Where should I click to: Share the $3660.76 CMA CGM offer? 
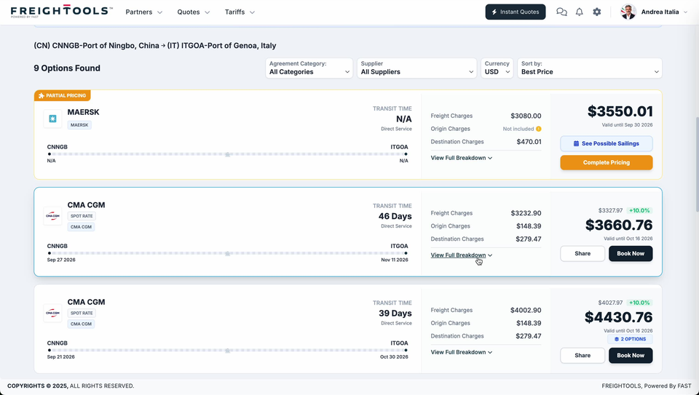[x=582, y=253]
